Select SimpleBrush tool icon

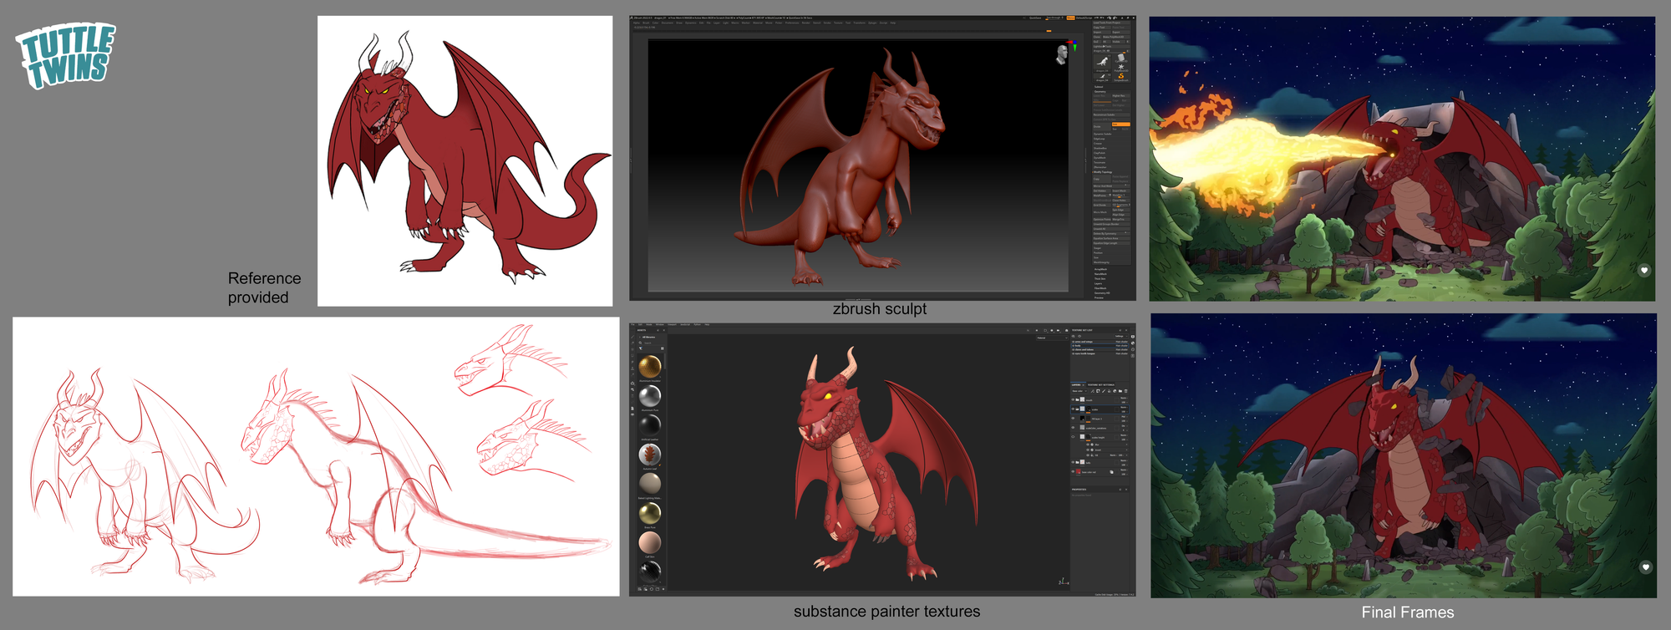click(x=1120, y=77)
